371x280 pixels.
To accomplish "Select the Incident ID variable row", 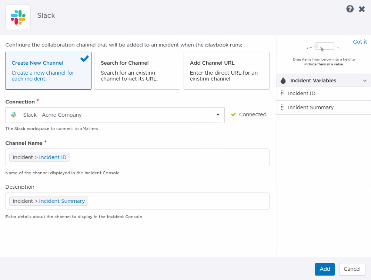I will click(x=324, y=93).
